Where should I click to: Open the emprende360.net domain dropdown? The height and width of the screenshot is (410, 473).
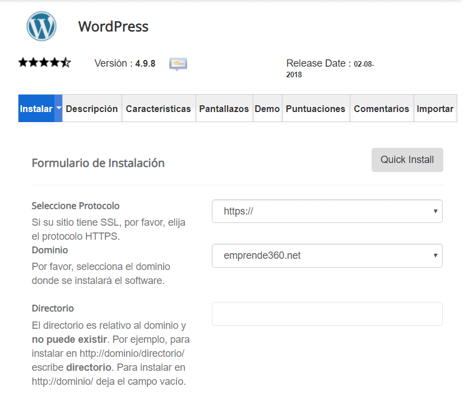[327, 255]
